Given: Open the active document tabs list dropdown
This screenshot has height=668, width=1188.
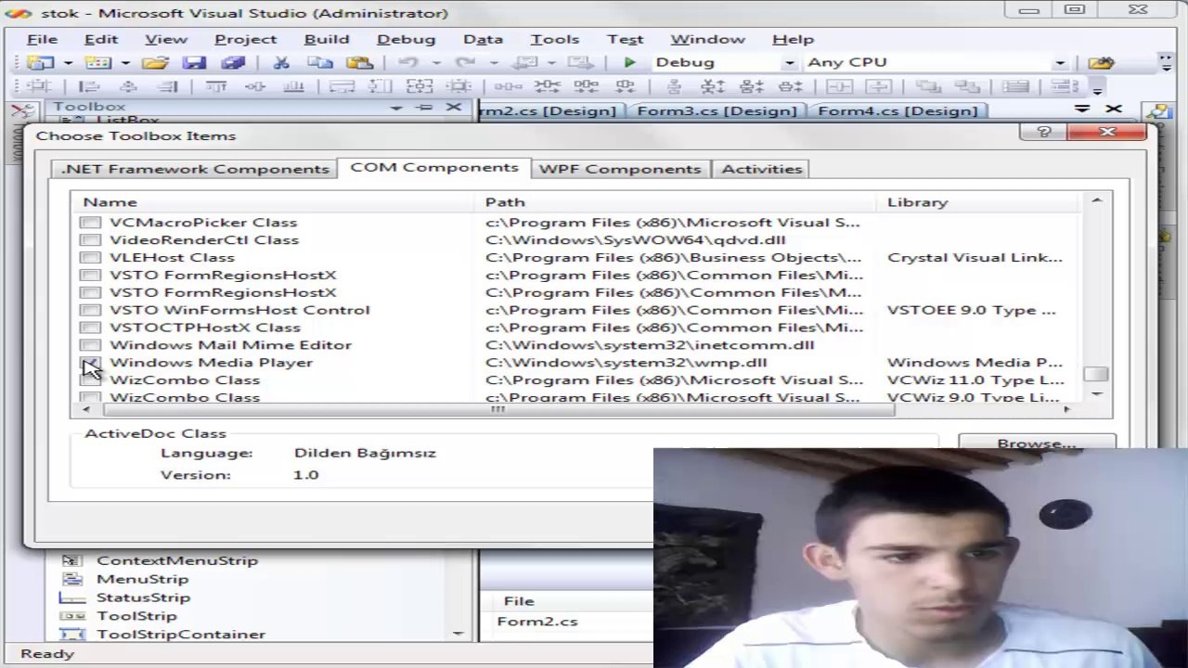Looking at the screenshot, I should pyautogui.click(x=1081, y=109).
